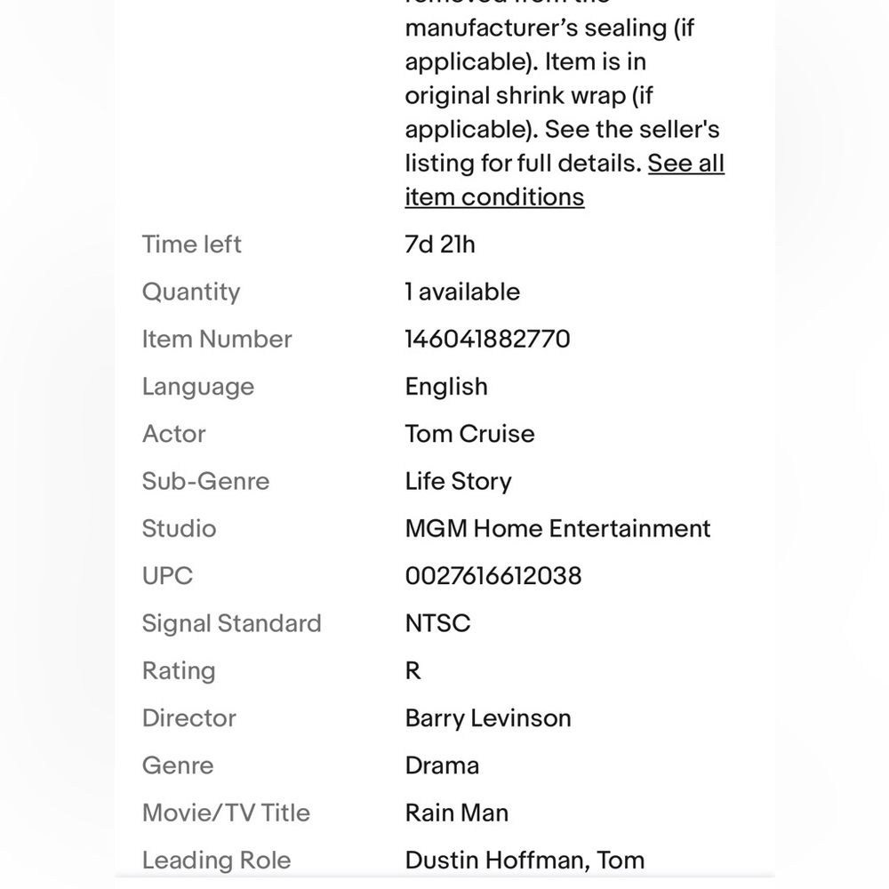Click the Leading Role label

[216, 860]
